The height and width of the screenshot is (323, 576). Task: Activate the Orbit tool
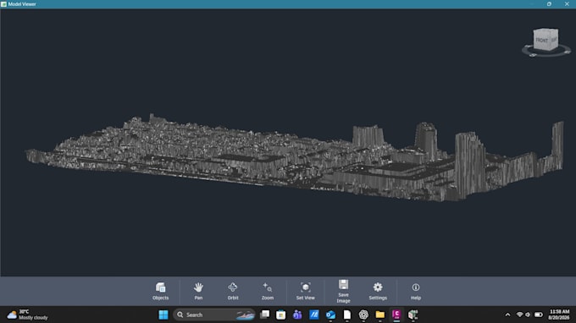233,291
